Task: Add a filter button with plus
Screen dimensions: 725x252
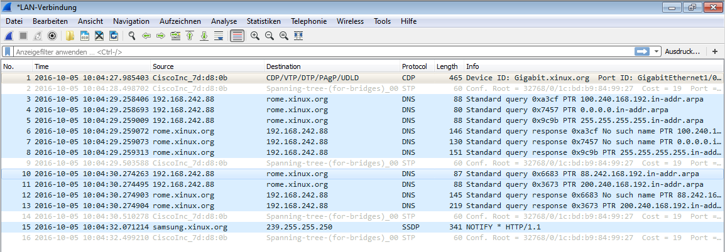Action: (x=715, y=51)
